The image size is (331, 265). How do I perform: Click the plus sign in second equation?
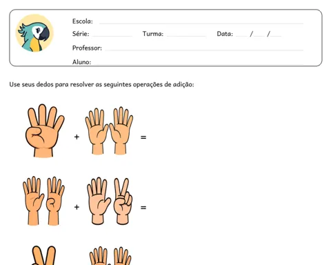[77, 207]
